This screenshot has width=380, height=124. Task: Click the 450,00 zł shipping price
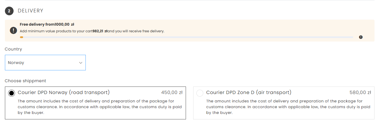172,93
